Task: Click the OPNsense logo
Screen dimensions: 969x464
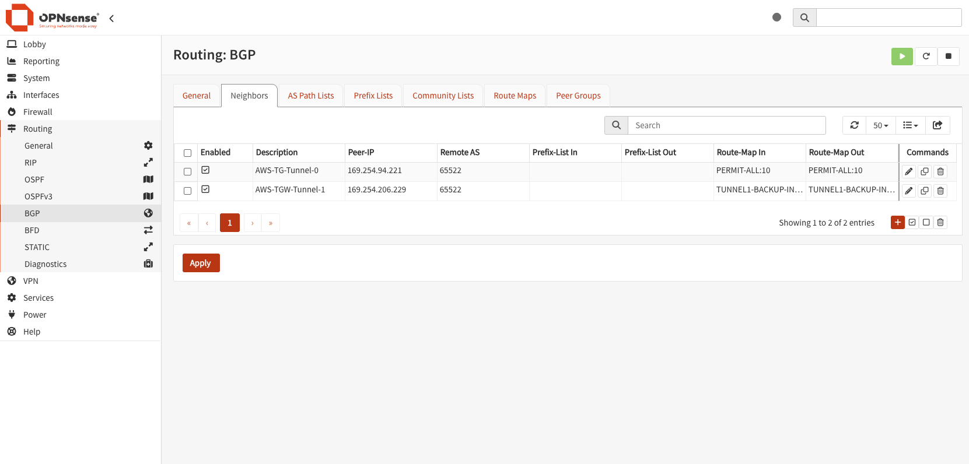Action: click(x=53, y=17)
